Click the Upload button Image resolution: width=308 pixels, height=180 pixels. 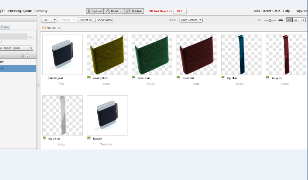[x=95, y=11]
